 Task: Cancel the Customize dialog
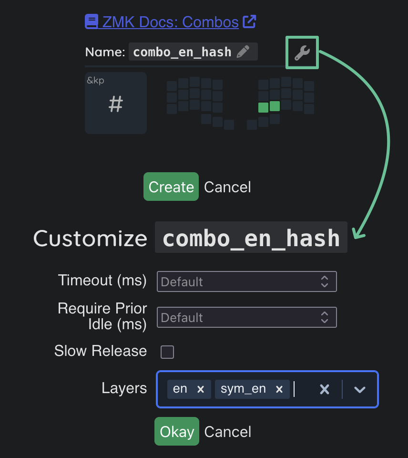pyautogui.click(x=227, y=432)
